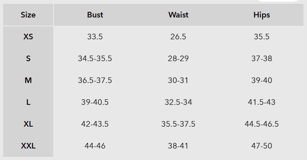The width and height of the screenshot is (307, 160).
Task: Click the 41.5-43 hips value
Action: tap(261, 102)
